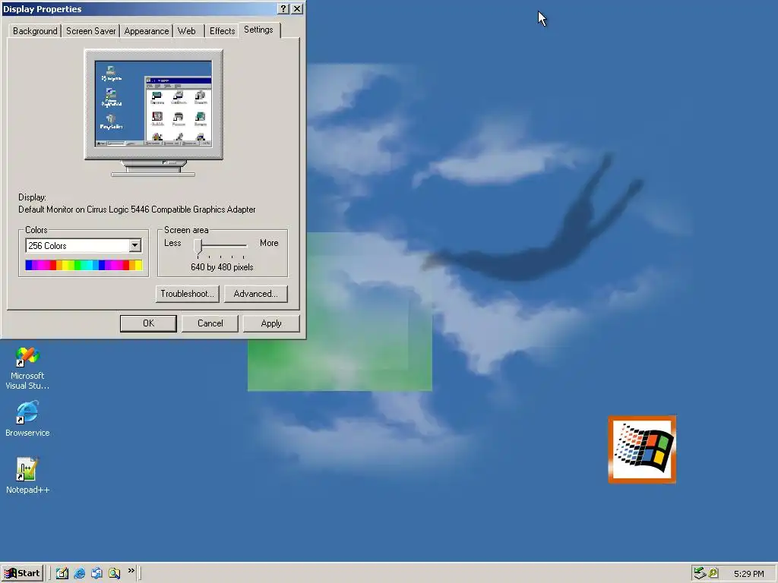The image size is (778, 583).
Task: Click the safely remove hardware tray icon
Action: 700,573
